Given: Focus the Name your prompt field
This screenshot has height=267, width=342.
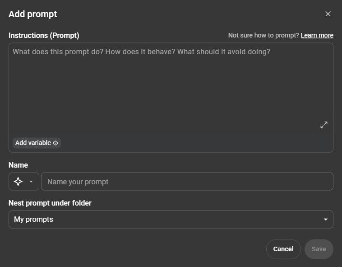Looking at the screenshot, I should [187, 182].
